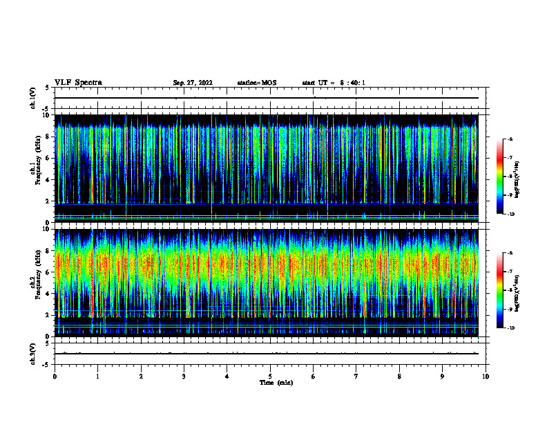Click time axis tick label '9'

[x=442, y=376]
